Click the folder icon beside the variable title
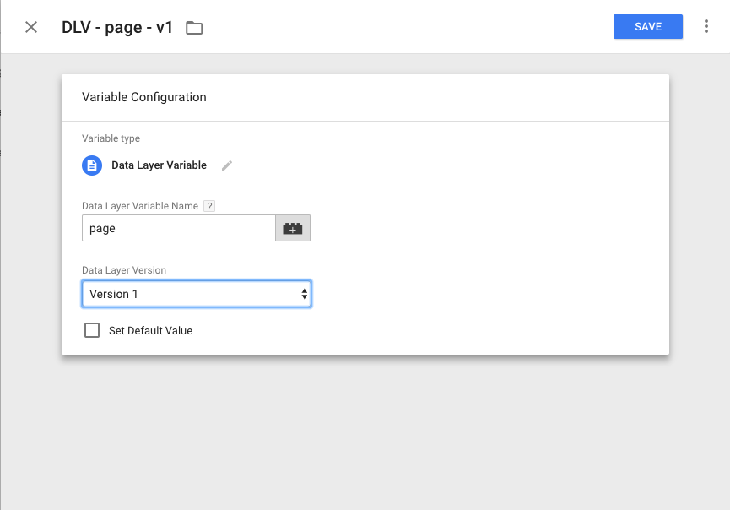The image size is (730, 510). pyautogui.click(x=194, y=28)
